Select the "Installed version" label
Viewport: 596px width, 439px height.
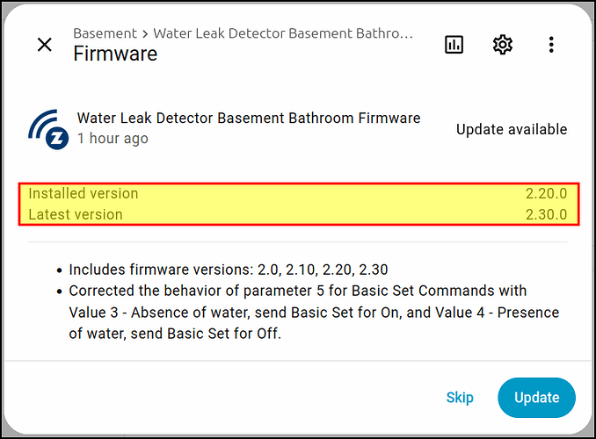click(84, 193)
